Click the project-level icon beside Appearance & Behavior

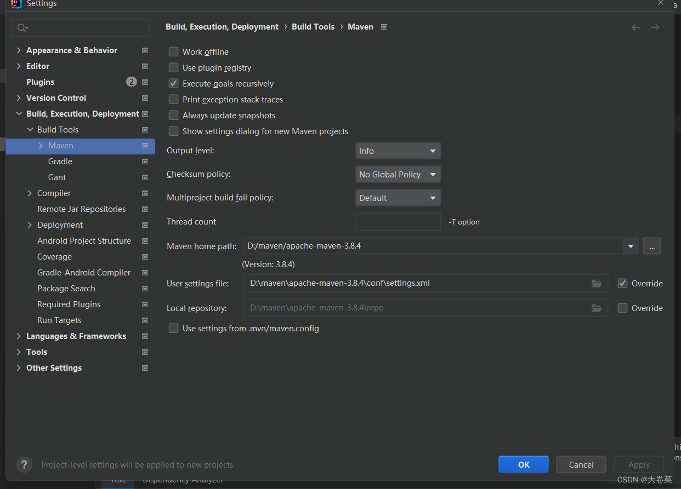[x=145, y=50]
